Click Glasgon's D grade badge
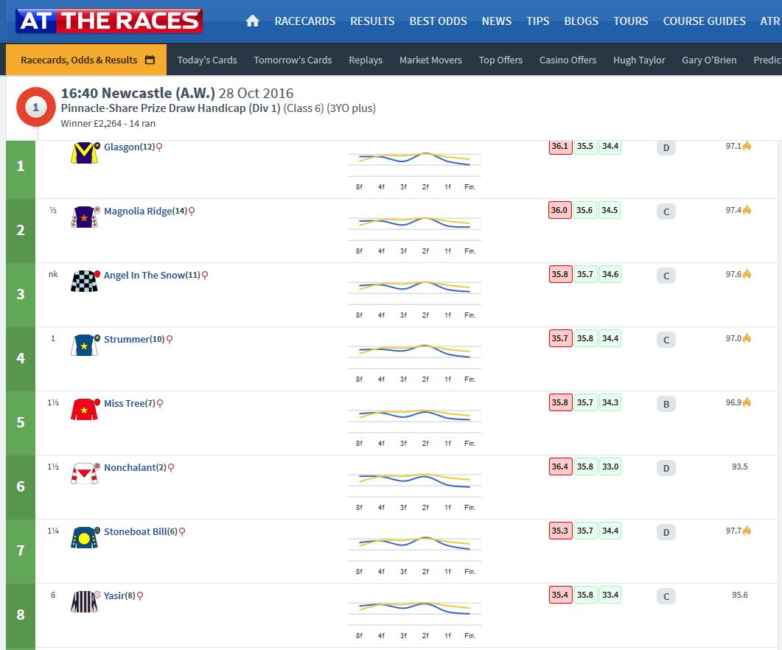Screen dimensions: 782x650 click(666, 147)
